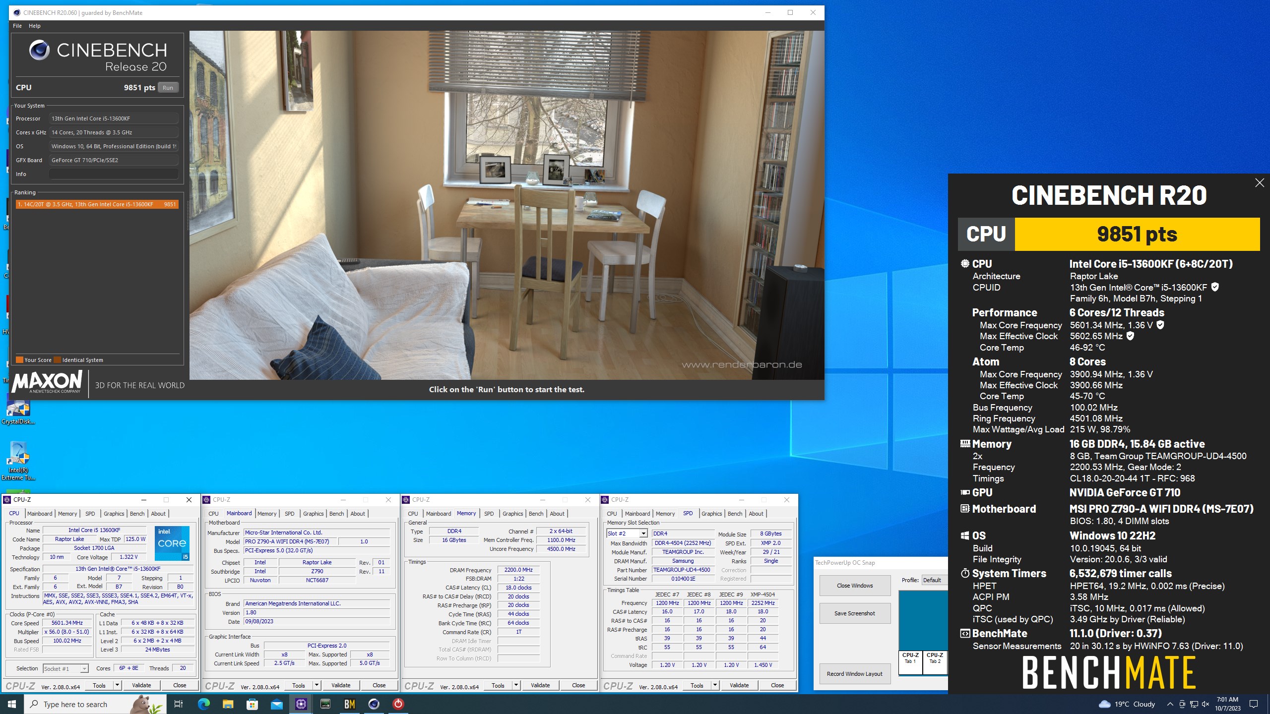The width and height of the screenshot is (1270, 714).
Task: Open Cinebench Help menu
Action: (x=35, y=26)
